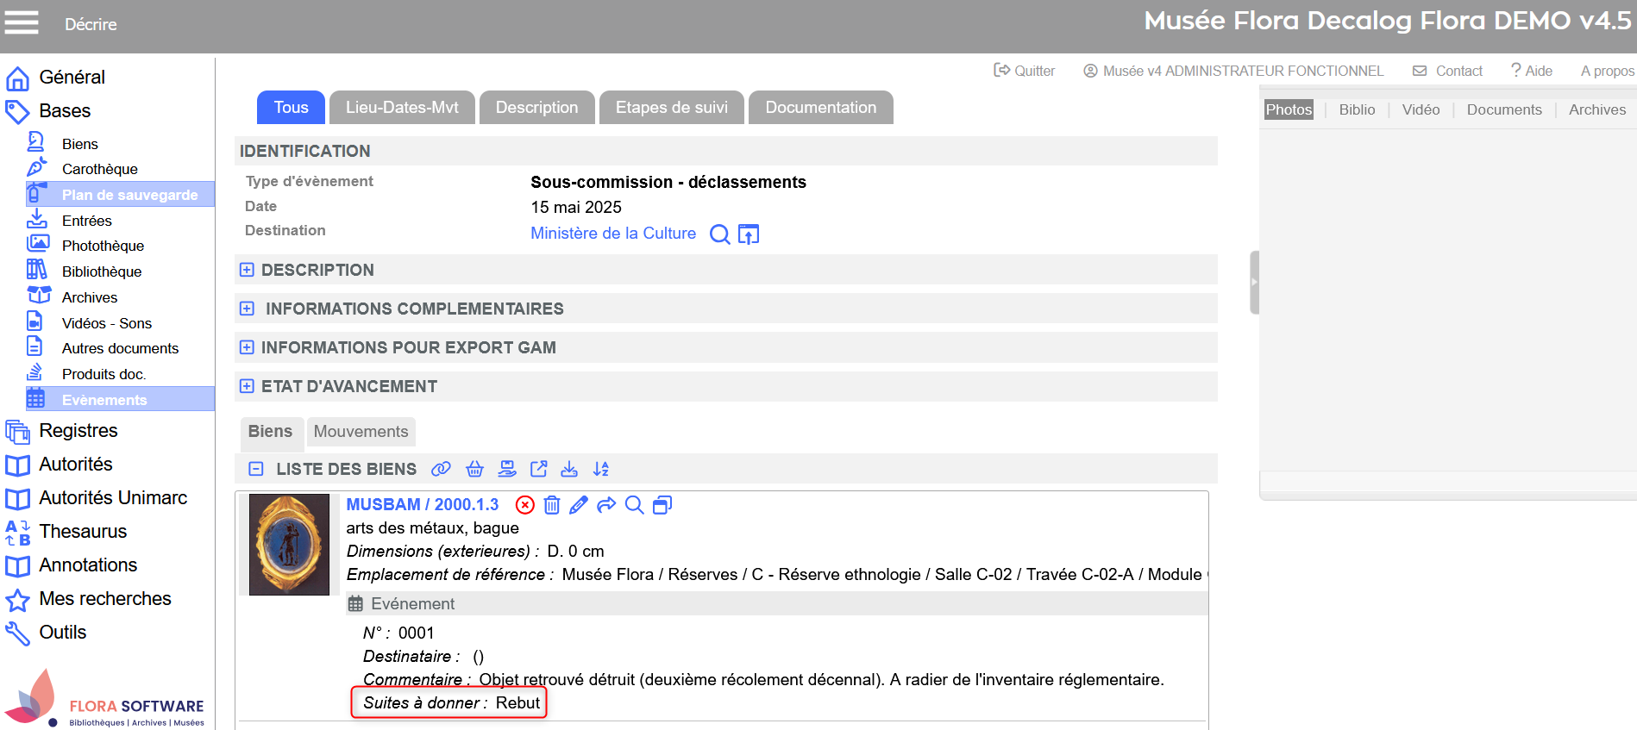Switch to the Etapes de suivi tab
The image size is (1637, 730).
(671, 108)
